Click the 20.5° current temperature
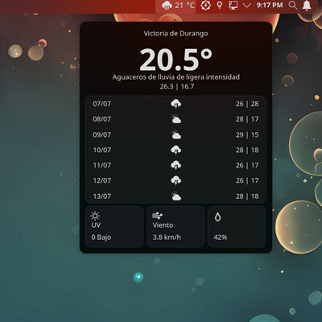322x322 pixels. [175, 60]
